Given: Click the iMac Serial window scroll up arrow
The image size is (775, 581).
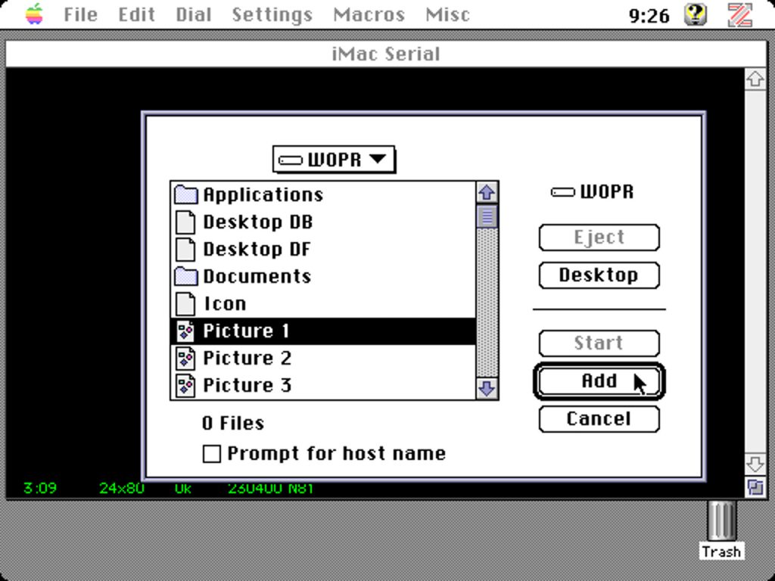Looking at the screenshot, I should [x=755, y=79].
